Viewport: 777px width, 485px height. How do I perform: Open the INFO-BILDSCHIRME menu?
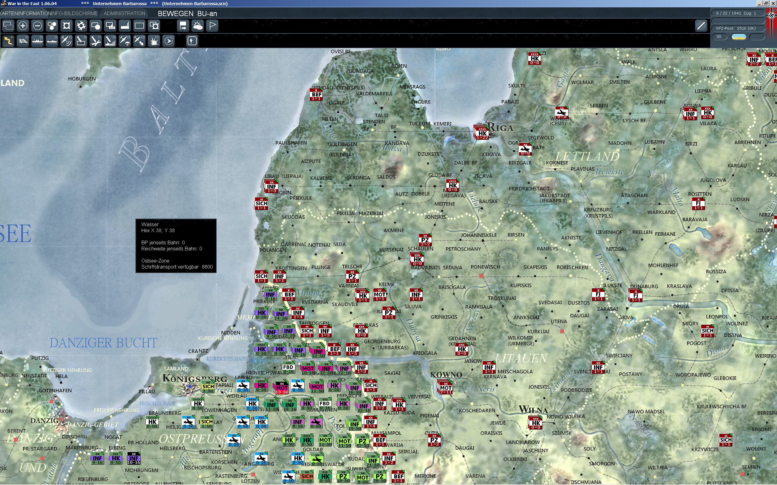tap(74, 13)
